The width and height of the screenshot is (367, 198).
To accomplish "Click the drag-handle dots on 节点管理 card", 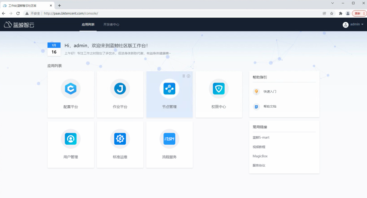I will coord(184,76).
